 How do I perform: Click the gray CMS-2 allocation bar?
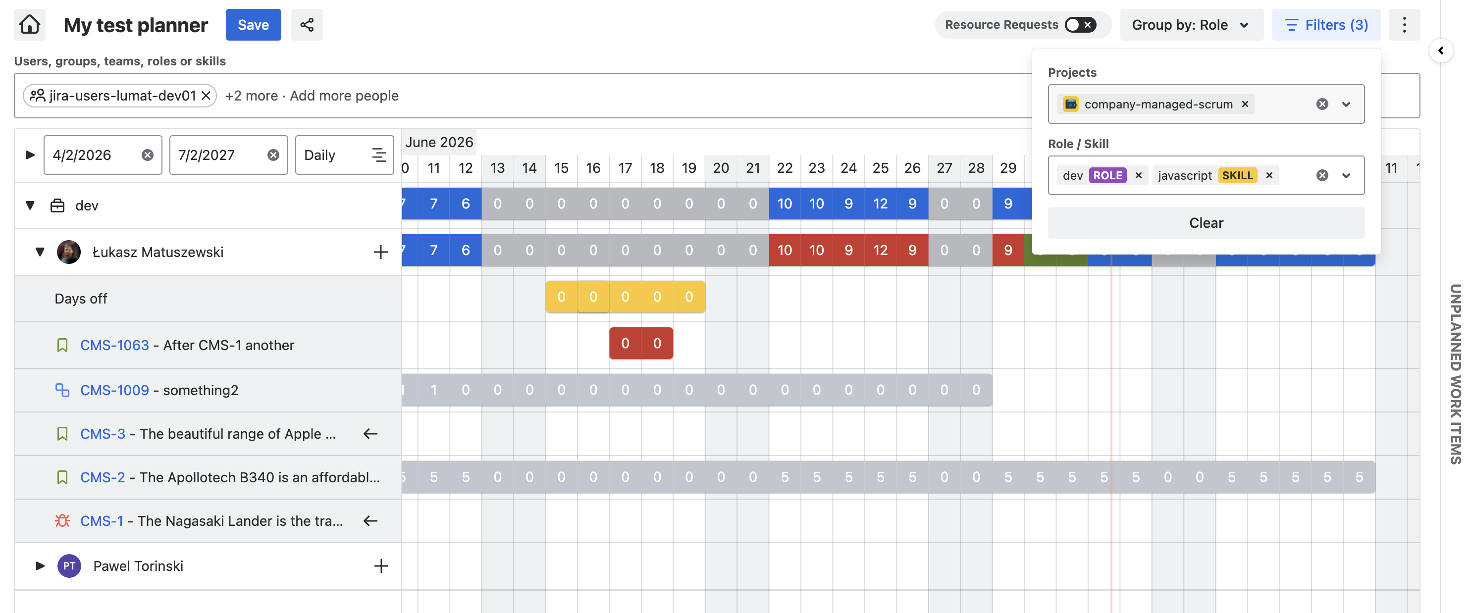(889, 477)
